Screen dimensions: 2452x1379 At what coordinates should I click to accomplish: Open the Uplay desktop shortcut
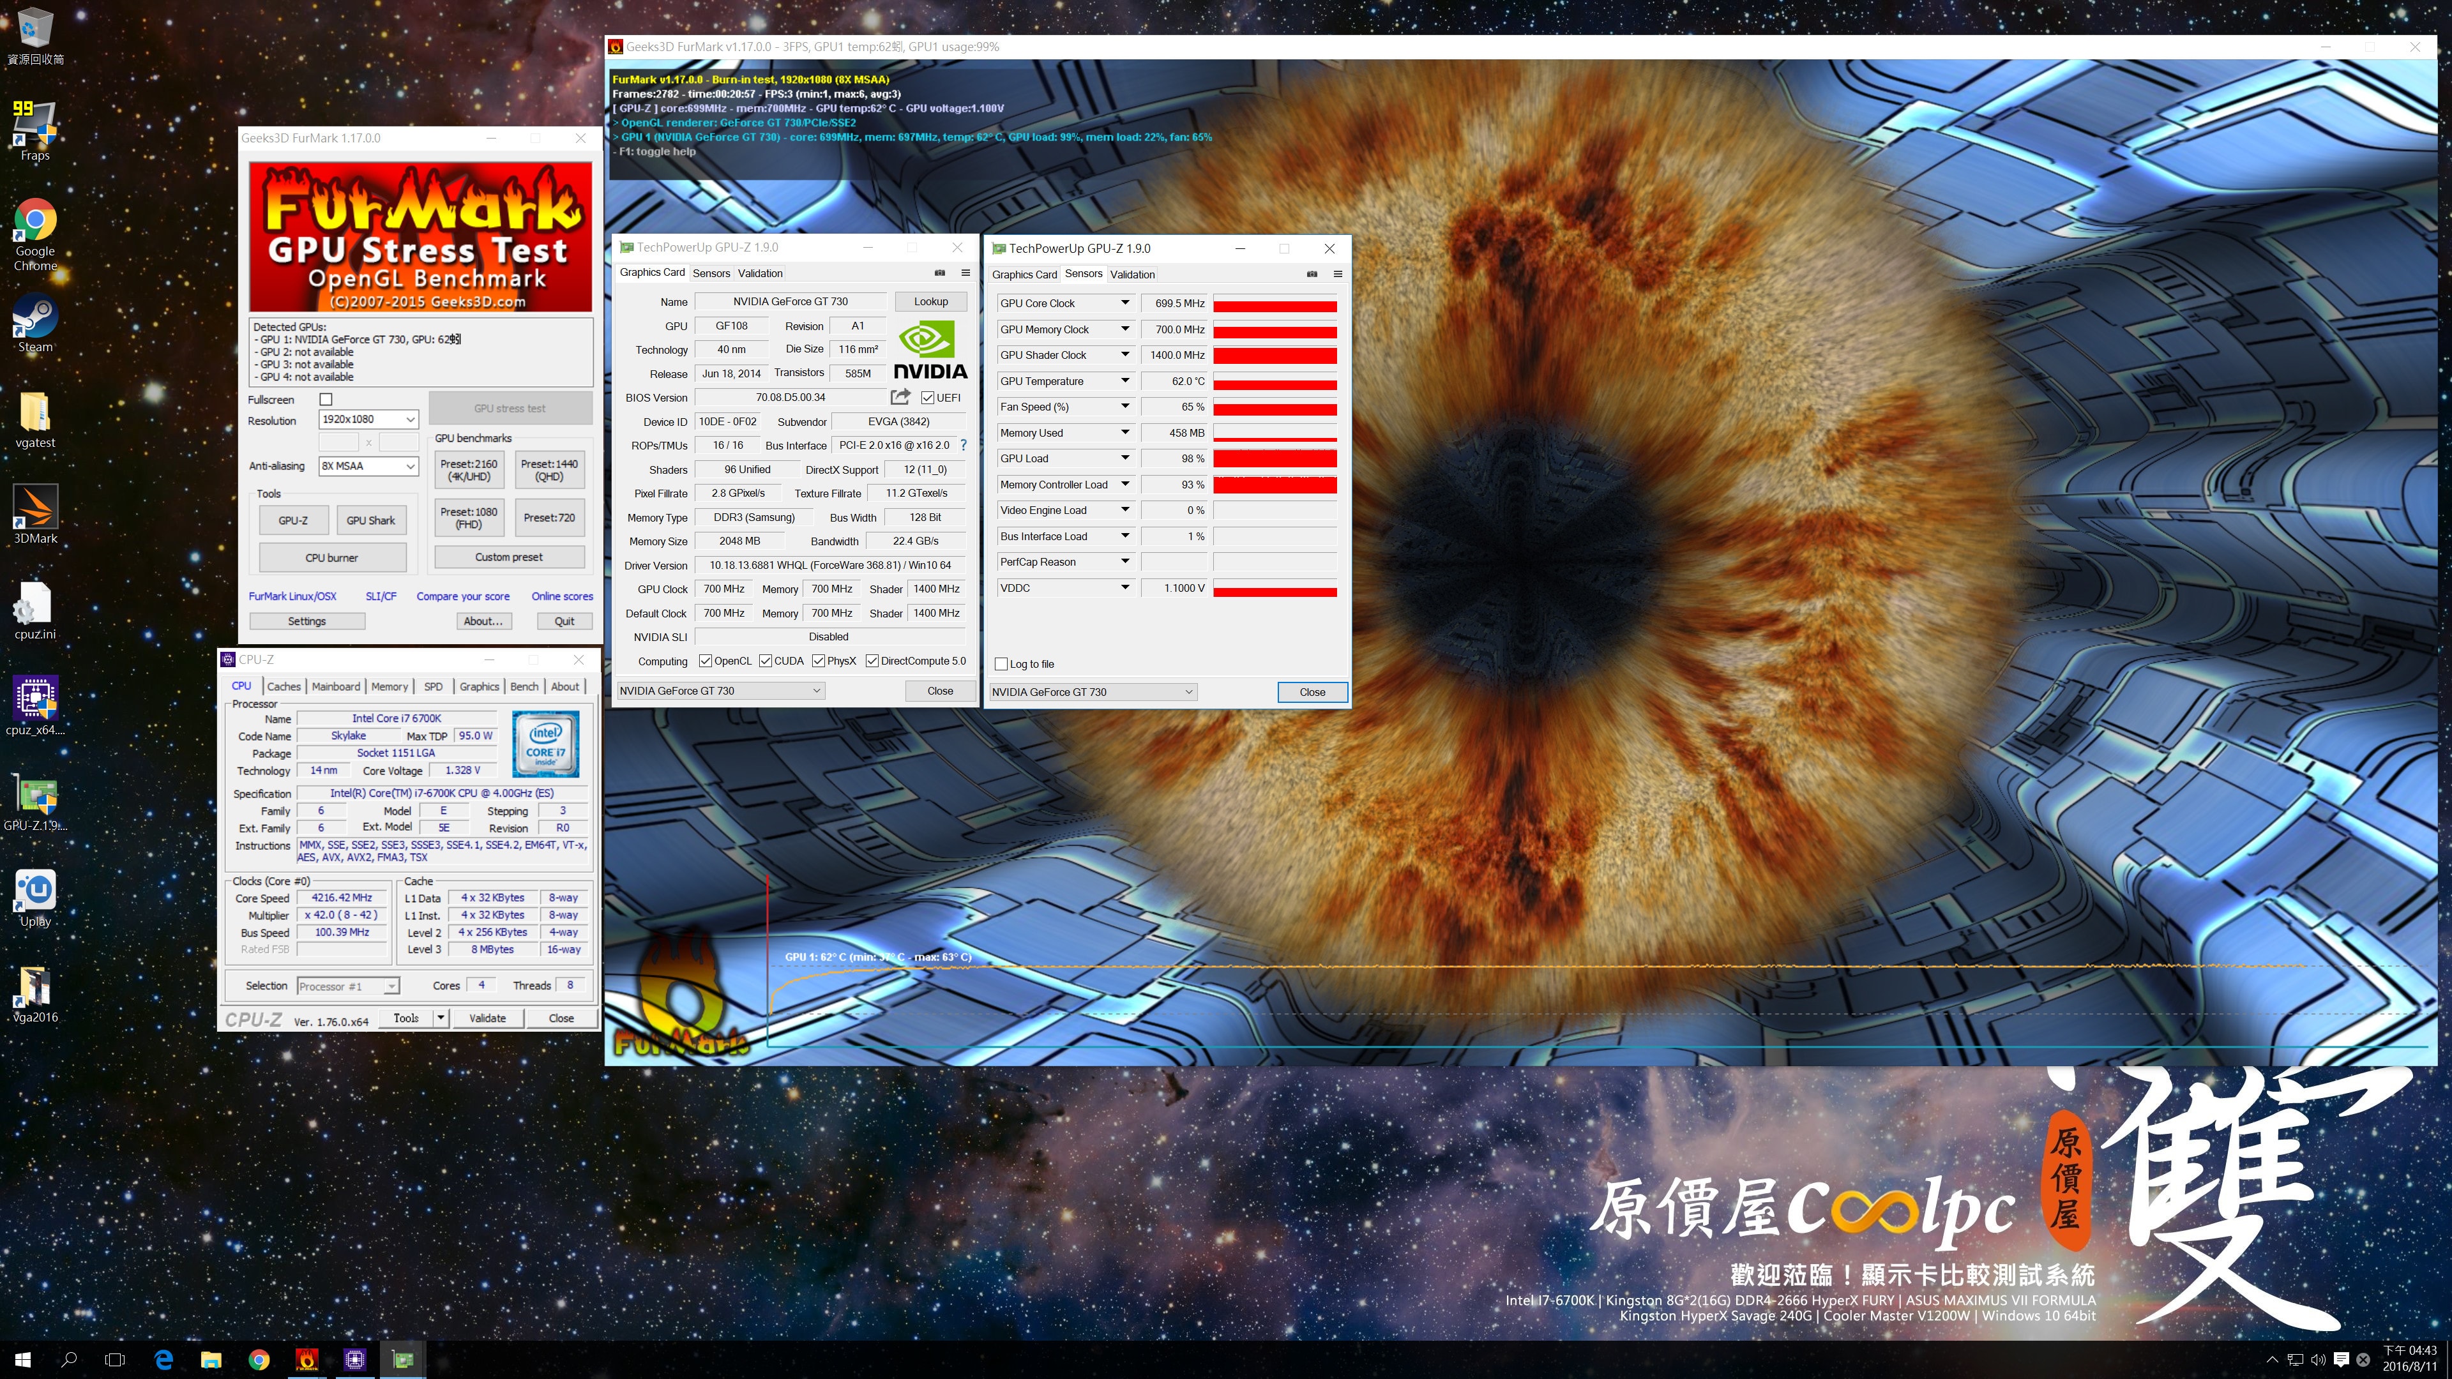[x=35, y=898]
